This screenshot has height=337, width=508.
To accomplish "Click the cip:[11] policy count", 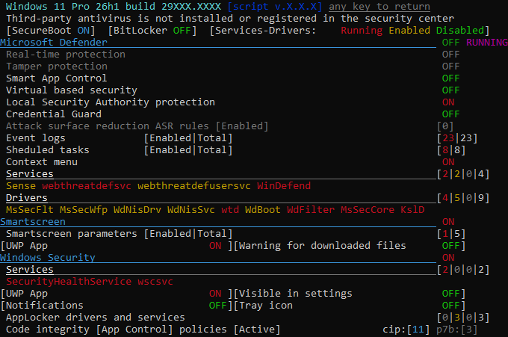I will pyautogui.click(x=406, y=330).
